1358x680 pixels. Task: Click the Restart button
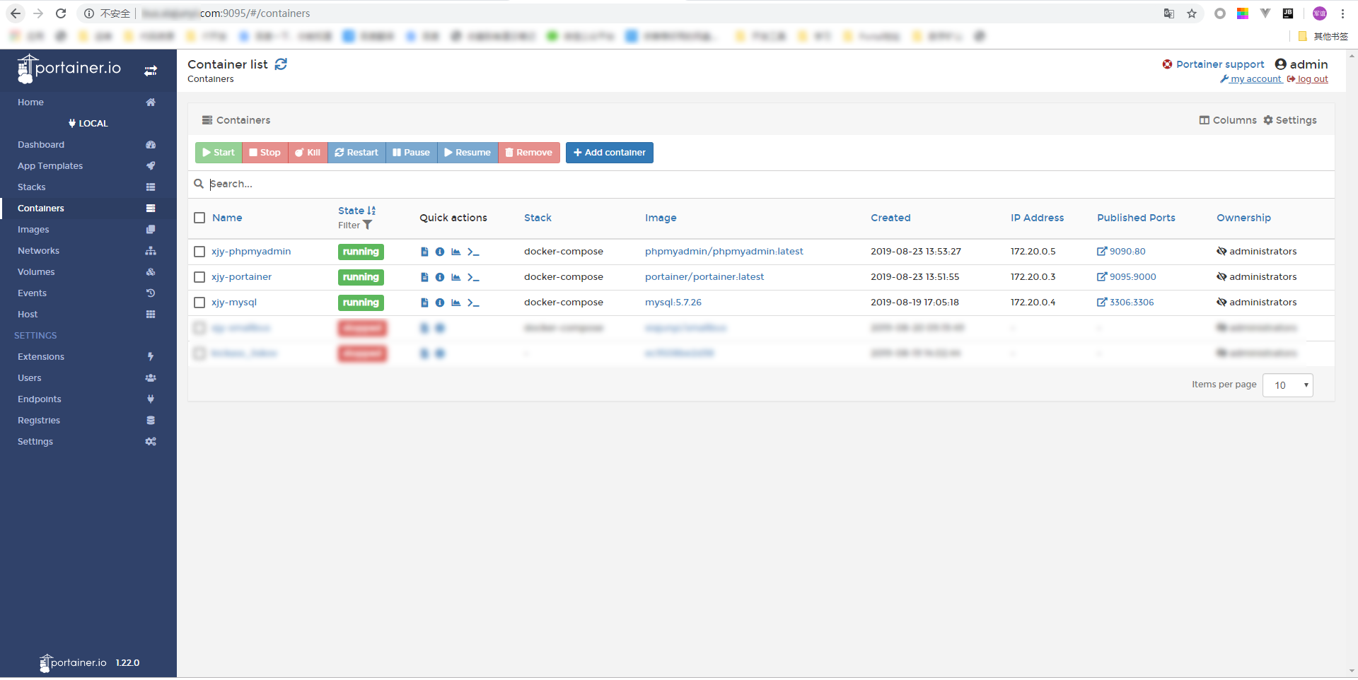pos(356,153)
